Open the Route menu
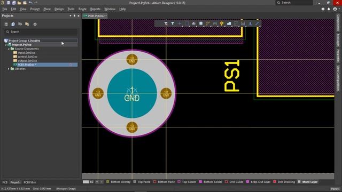This screenshot has height=192, width=342. click(x=82, y=9)
